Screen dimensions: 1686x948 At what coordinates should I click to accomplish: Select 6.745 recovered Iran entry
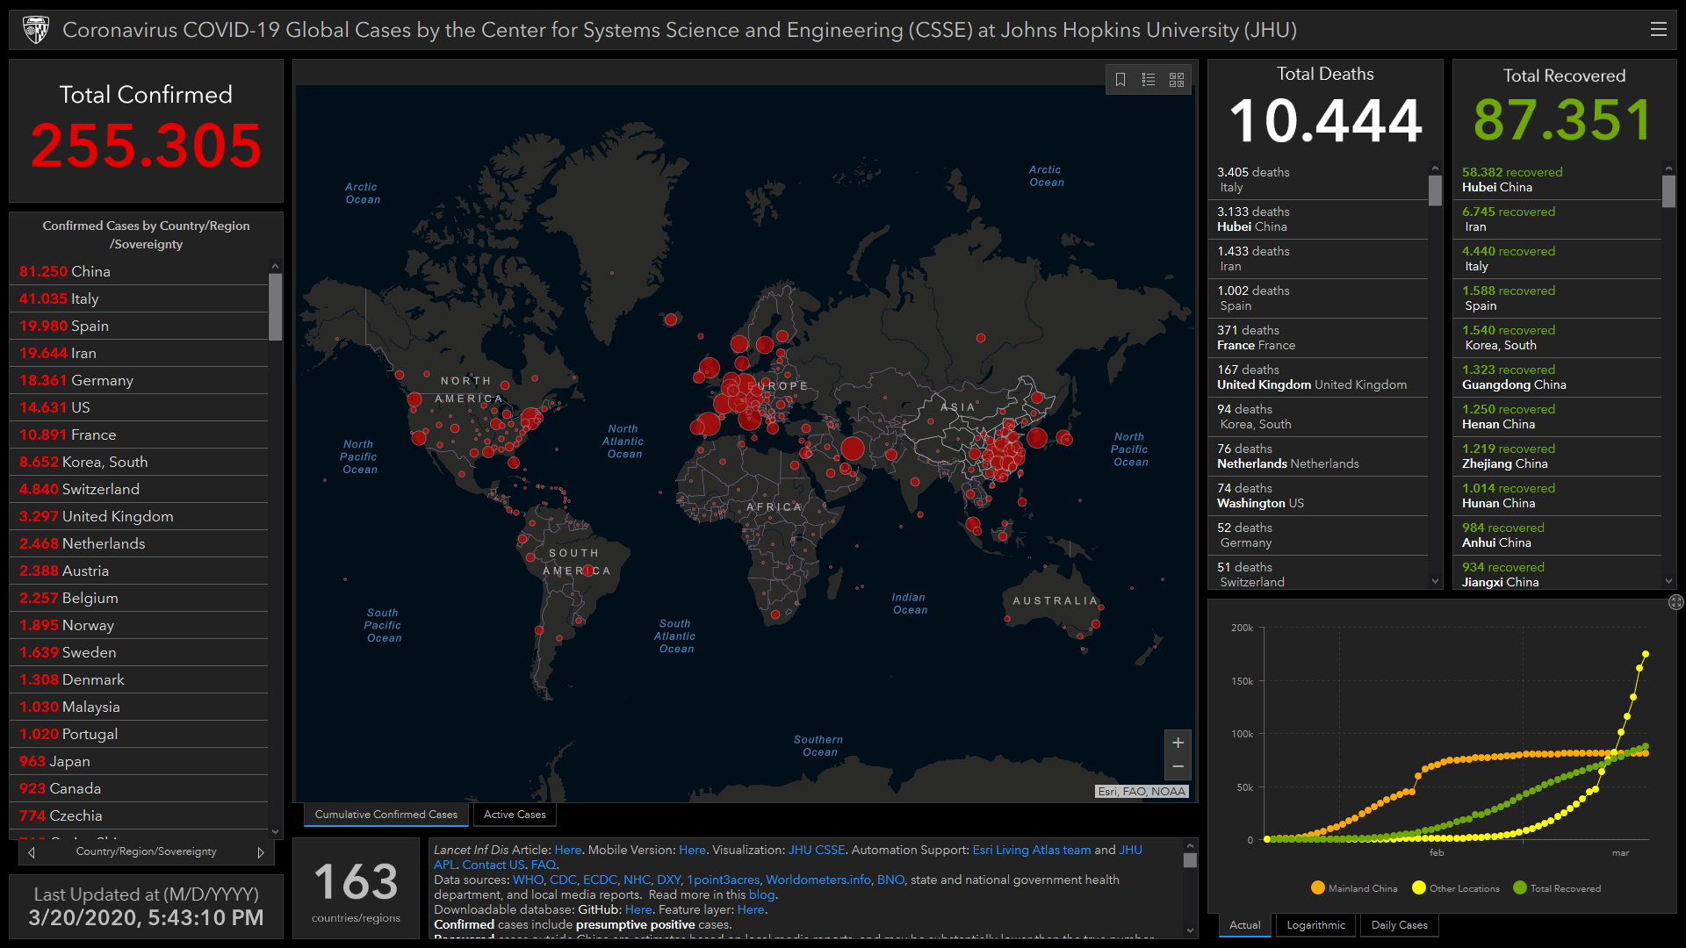[x=1559, y=219]
